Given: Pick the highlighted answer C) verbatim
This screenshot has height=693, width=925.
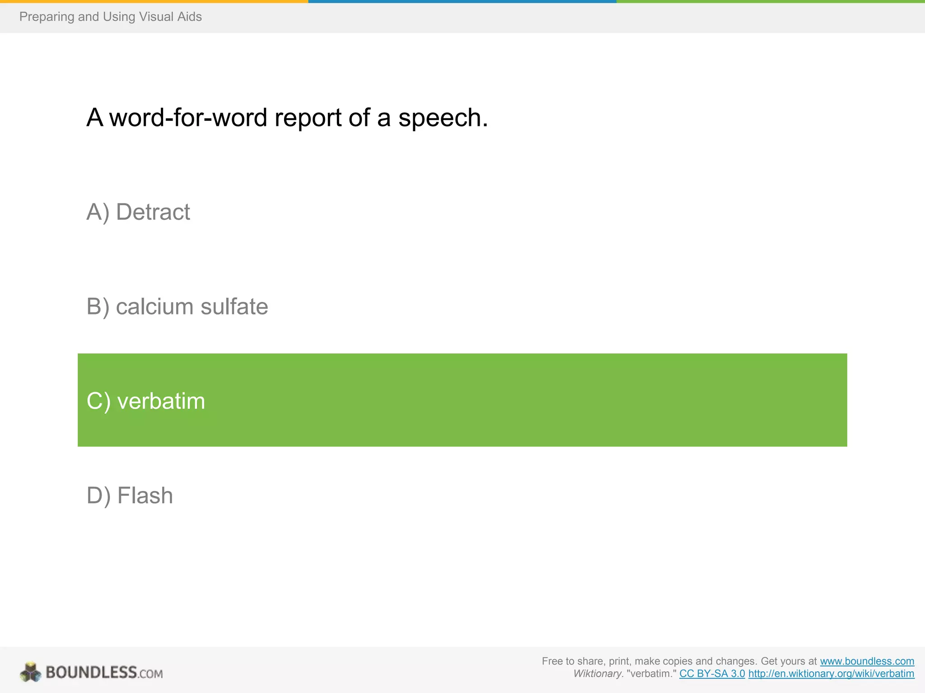Looking at the screenshot, I should (x=146, y=401).
